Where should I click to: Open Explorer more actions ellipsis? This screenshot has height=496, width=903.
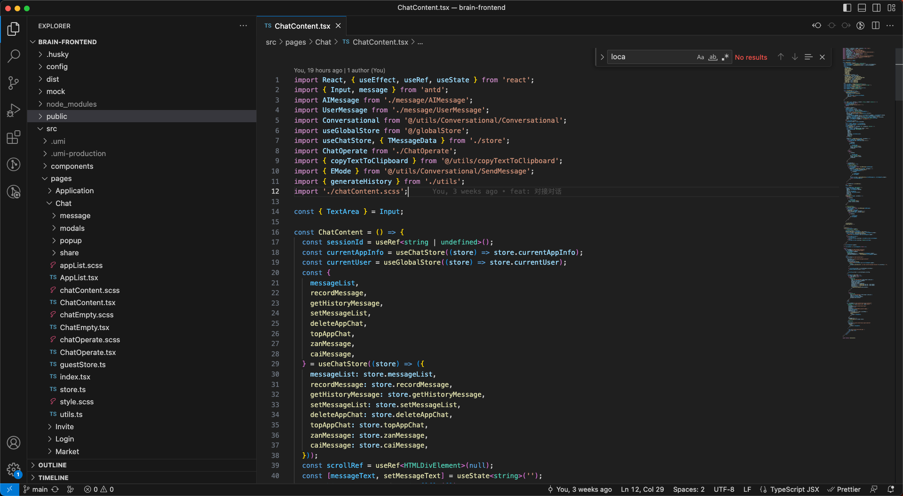[x=243, y=26]
